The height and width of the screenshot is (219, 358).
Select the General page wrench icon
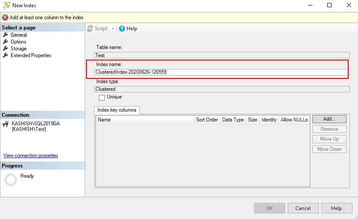click(x=6, y=35)
